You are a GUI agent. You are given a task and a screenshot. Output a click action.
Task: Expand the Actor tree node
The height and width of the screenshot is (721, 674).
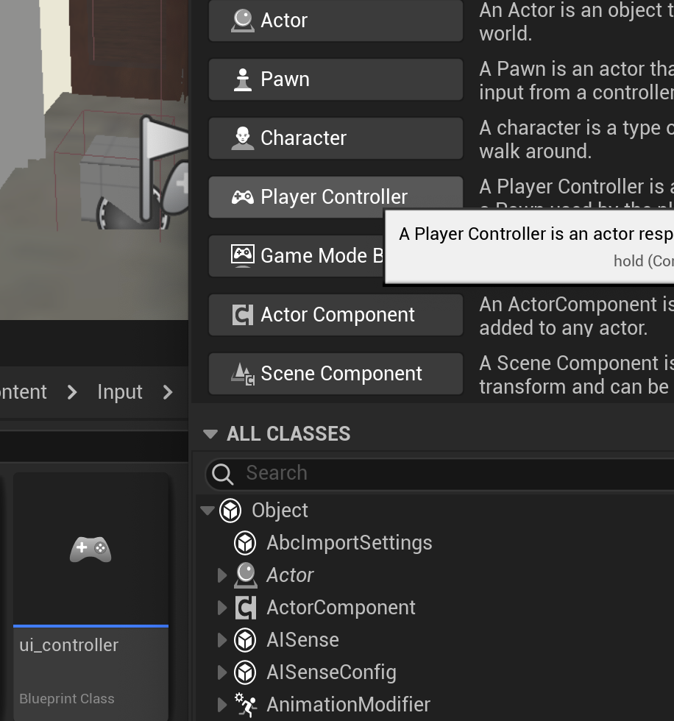pos(222,575)
